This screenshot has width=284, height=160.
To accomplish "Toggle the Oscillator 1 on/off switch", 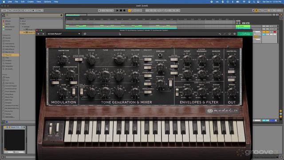I will (x=148, y=60).
